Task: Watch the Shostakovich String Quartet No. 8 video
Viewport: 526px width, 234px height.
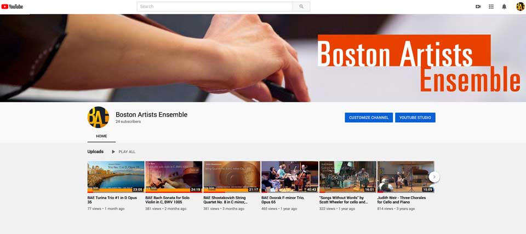Action: [x=232, y=177]
